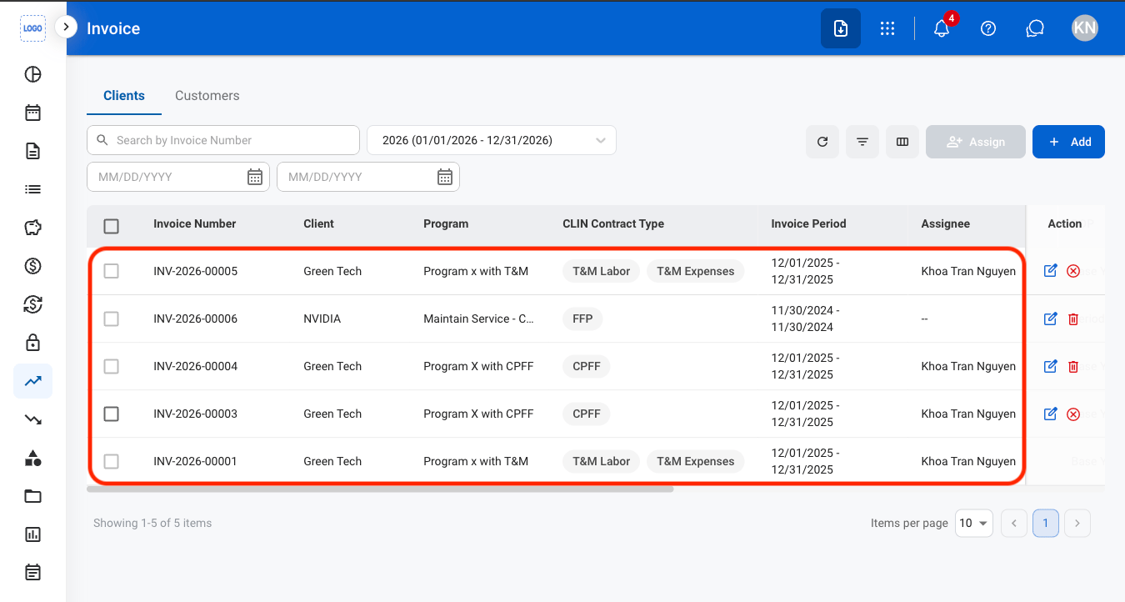Go to page 1 in pagination

click(1046, 523)
